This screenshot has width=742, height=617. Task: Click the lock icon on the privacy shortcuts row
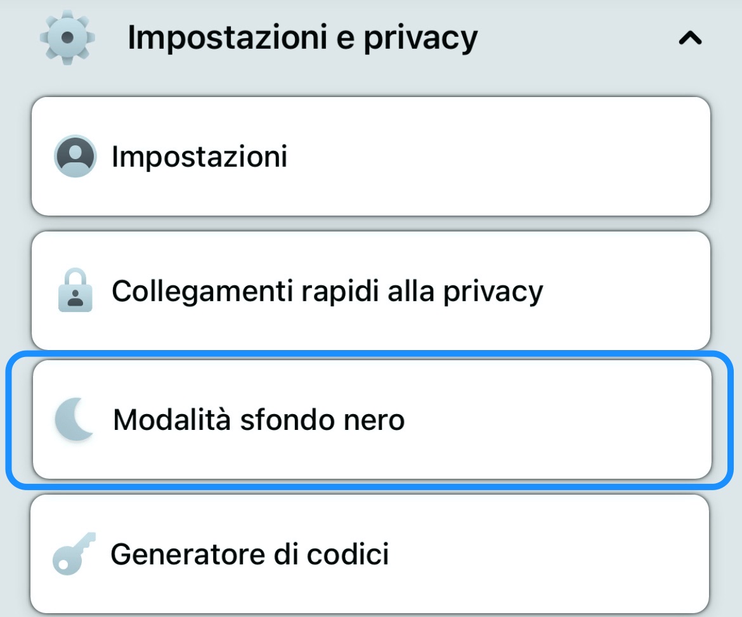click(77, 290)
